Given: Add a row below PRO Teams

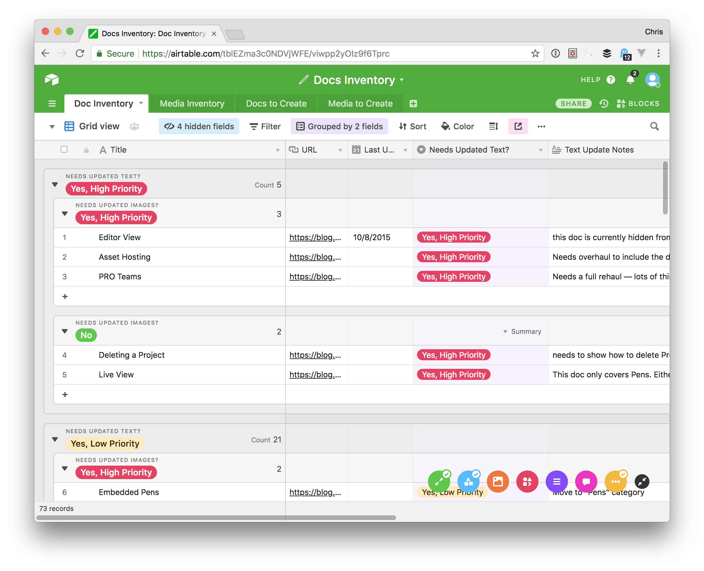Looking at the screenshot, I should point(65,296).
